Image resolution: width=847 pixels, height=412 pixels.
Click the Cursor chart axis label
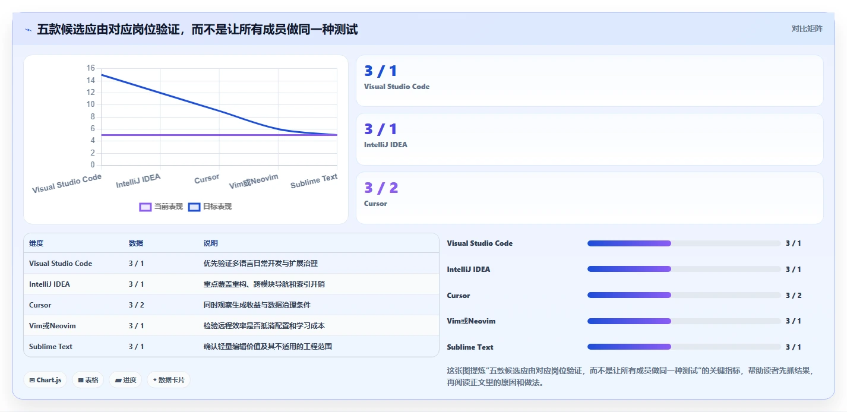[207, 178]
